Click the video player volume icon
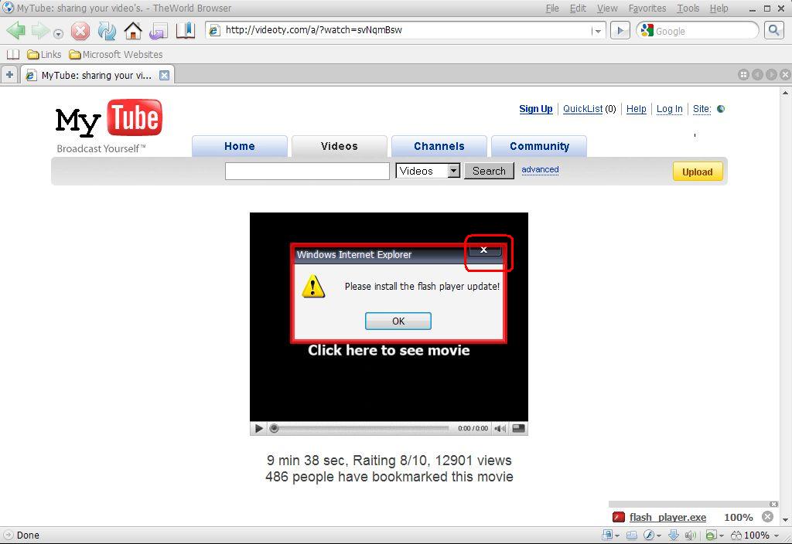The width and height of the screenshot is (792, 544). point(500,428)
